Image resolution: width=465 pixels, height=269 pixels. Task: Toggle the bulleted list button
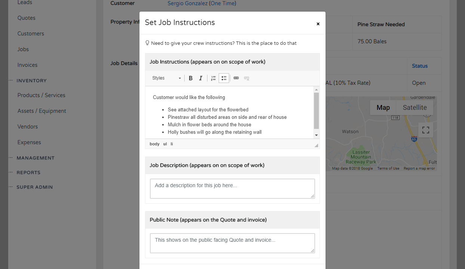tap(224, 78)
